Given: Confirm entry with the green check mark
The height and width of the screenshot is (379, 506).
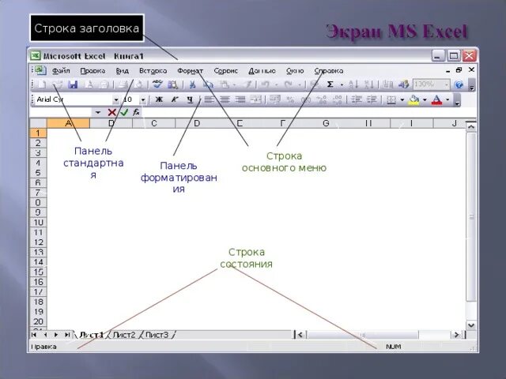Looking at the screenshot, I should [x=124, y=112].
